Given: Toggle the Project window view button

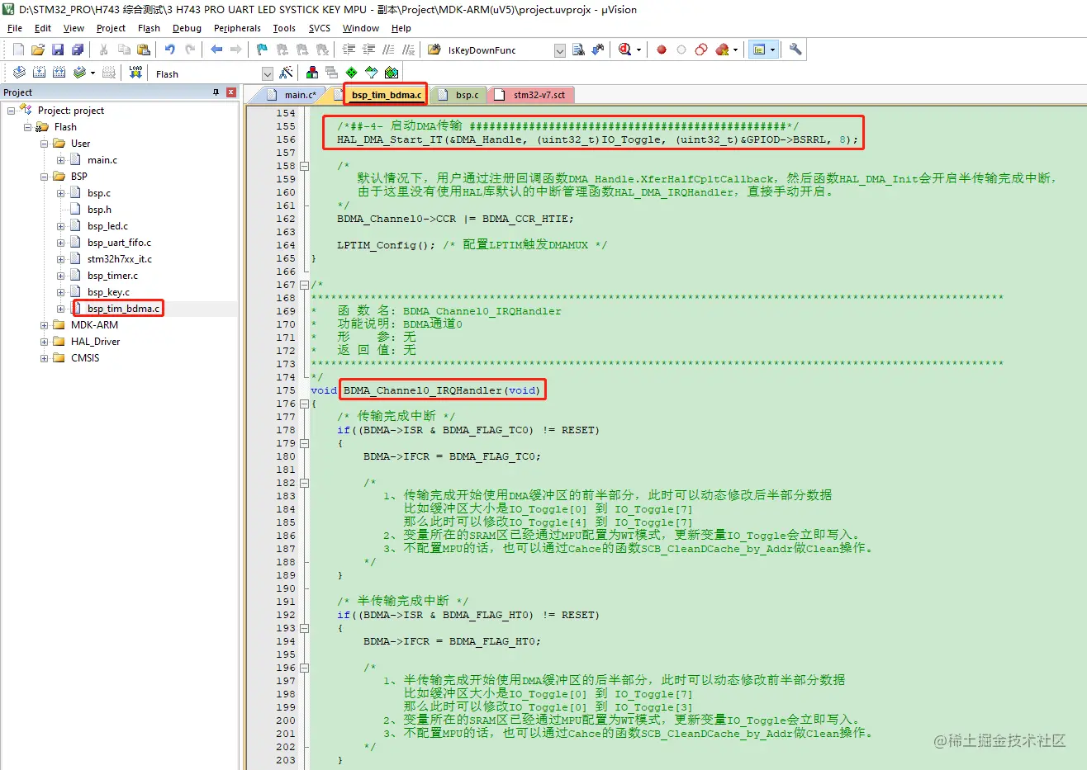Looking at the screenshot, I should (x=758, y=50).
